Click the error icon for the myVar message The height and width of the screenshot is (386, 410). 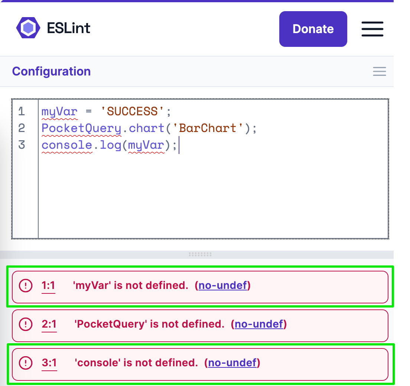[26, 286]
